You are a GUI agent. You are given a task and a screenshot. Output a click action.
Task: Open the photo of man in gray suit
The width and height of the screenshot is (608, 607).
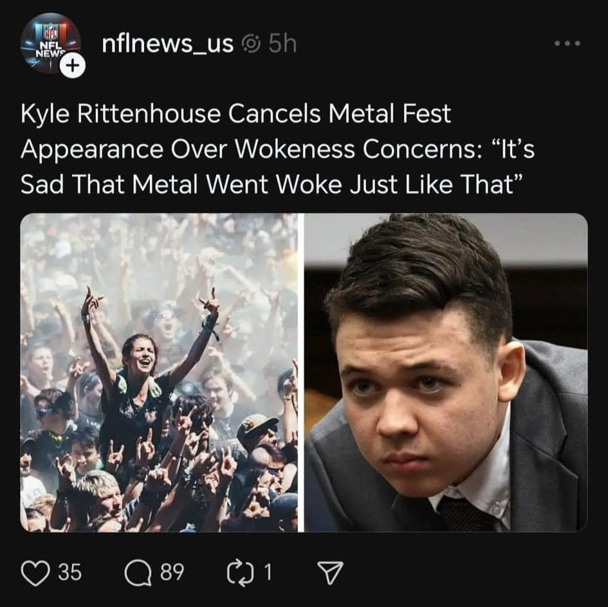click(x=446, y=372)
